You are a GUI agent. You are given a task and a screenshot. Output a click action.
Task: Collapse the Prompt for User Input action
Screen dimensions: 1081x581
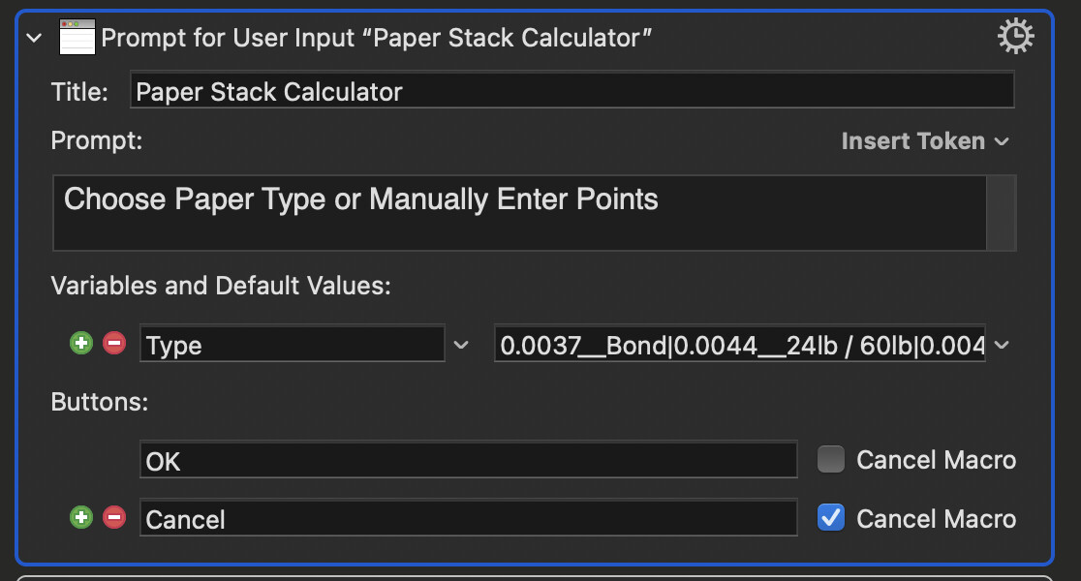(x=35, y=38)
